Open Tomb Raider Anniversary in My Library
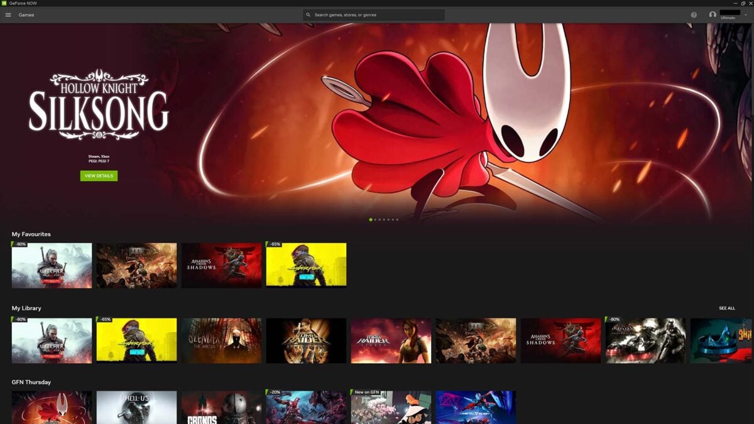This screenshot has height=424, width=754. click(306, 340)
